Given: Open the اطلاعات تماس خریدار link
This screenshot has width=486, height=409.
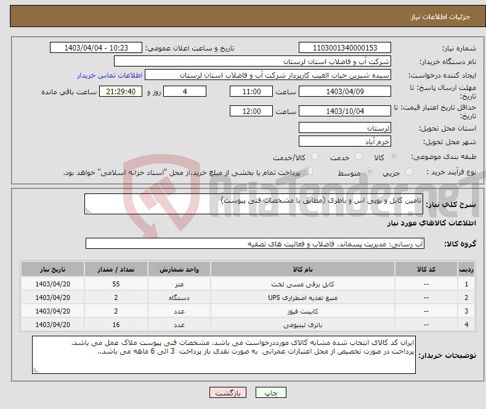Looking at the screenshot, I should [110, 75].
